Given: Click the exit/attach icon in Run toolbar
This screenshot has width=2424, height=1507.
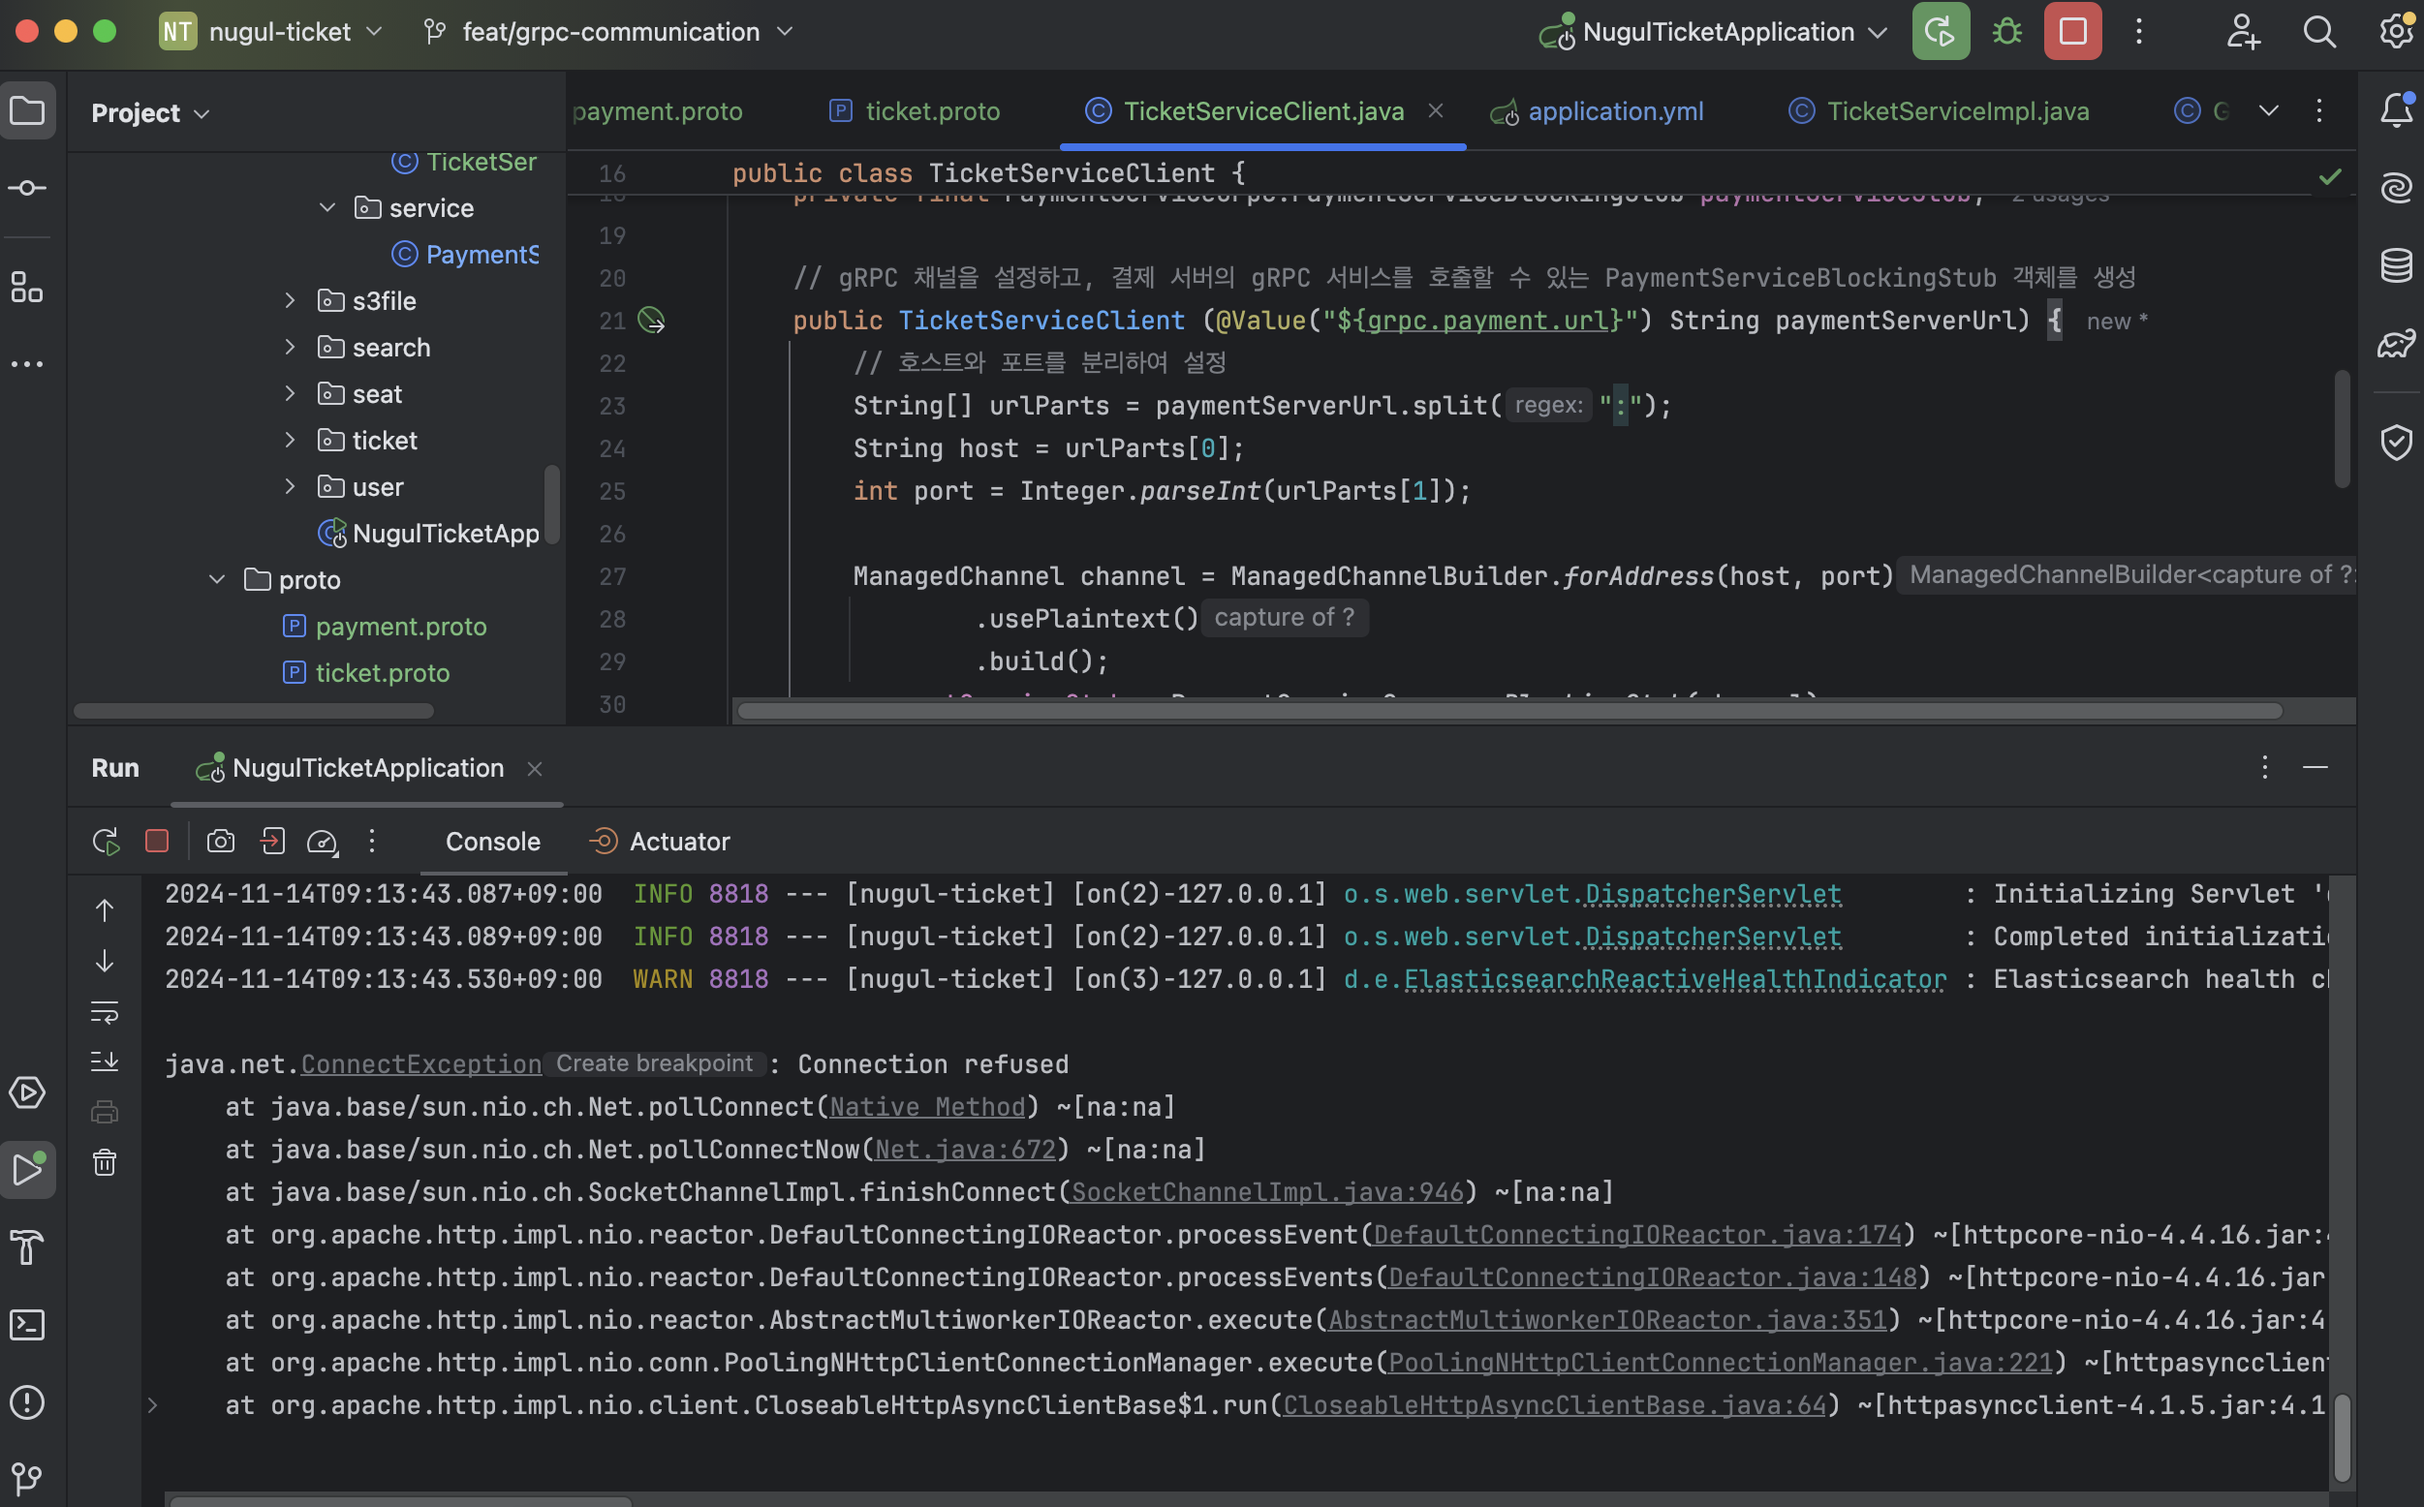Looking at the screenshot, I should point(272,842).
